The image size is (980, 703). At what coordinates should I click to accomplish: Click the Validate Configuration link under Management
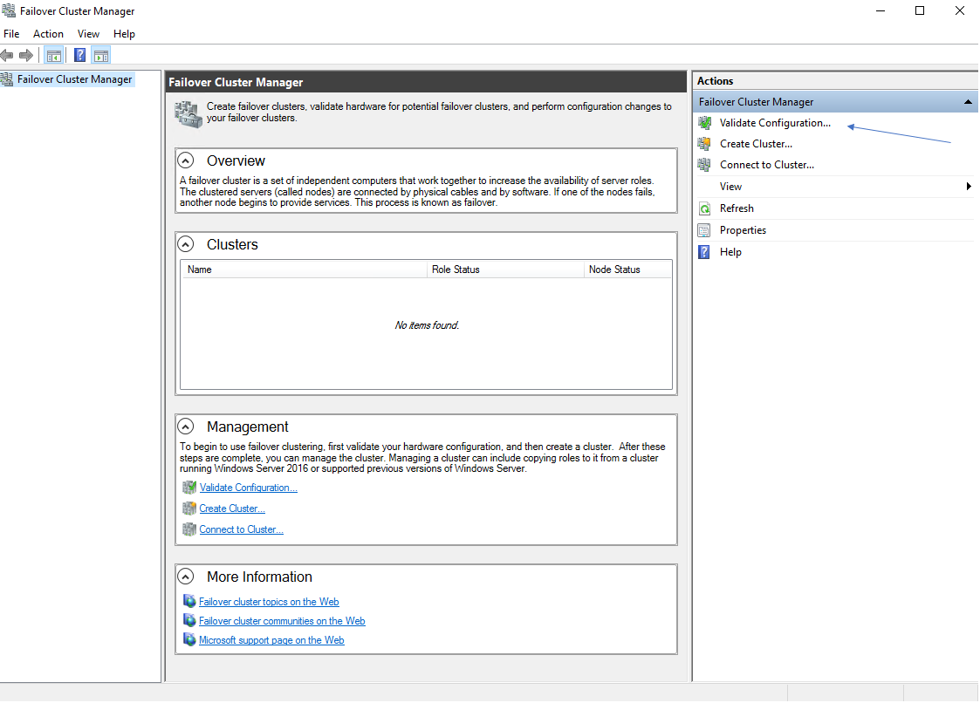pyautogui.click(x=248, y=488)
